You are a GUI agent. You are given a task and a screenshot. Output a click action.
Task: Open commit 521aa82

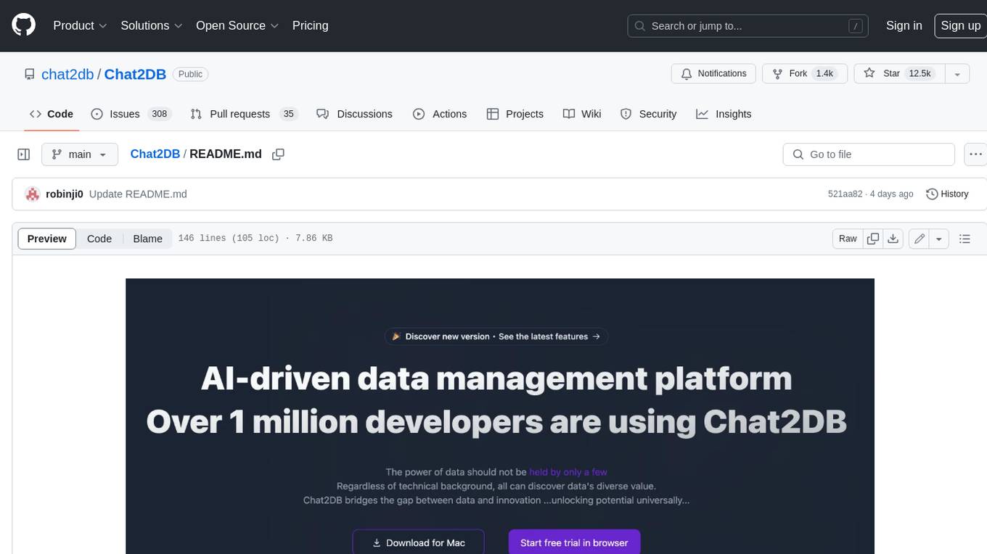pos(845,194)
